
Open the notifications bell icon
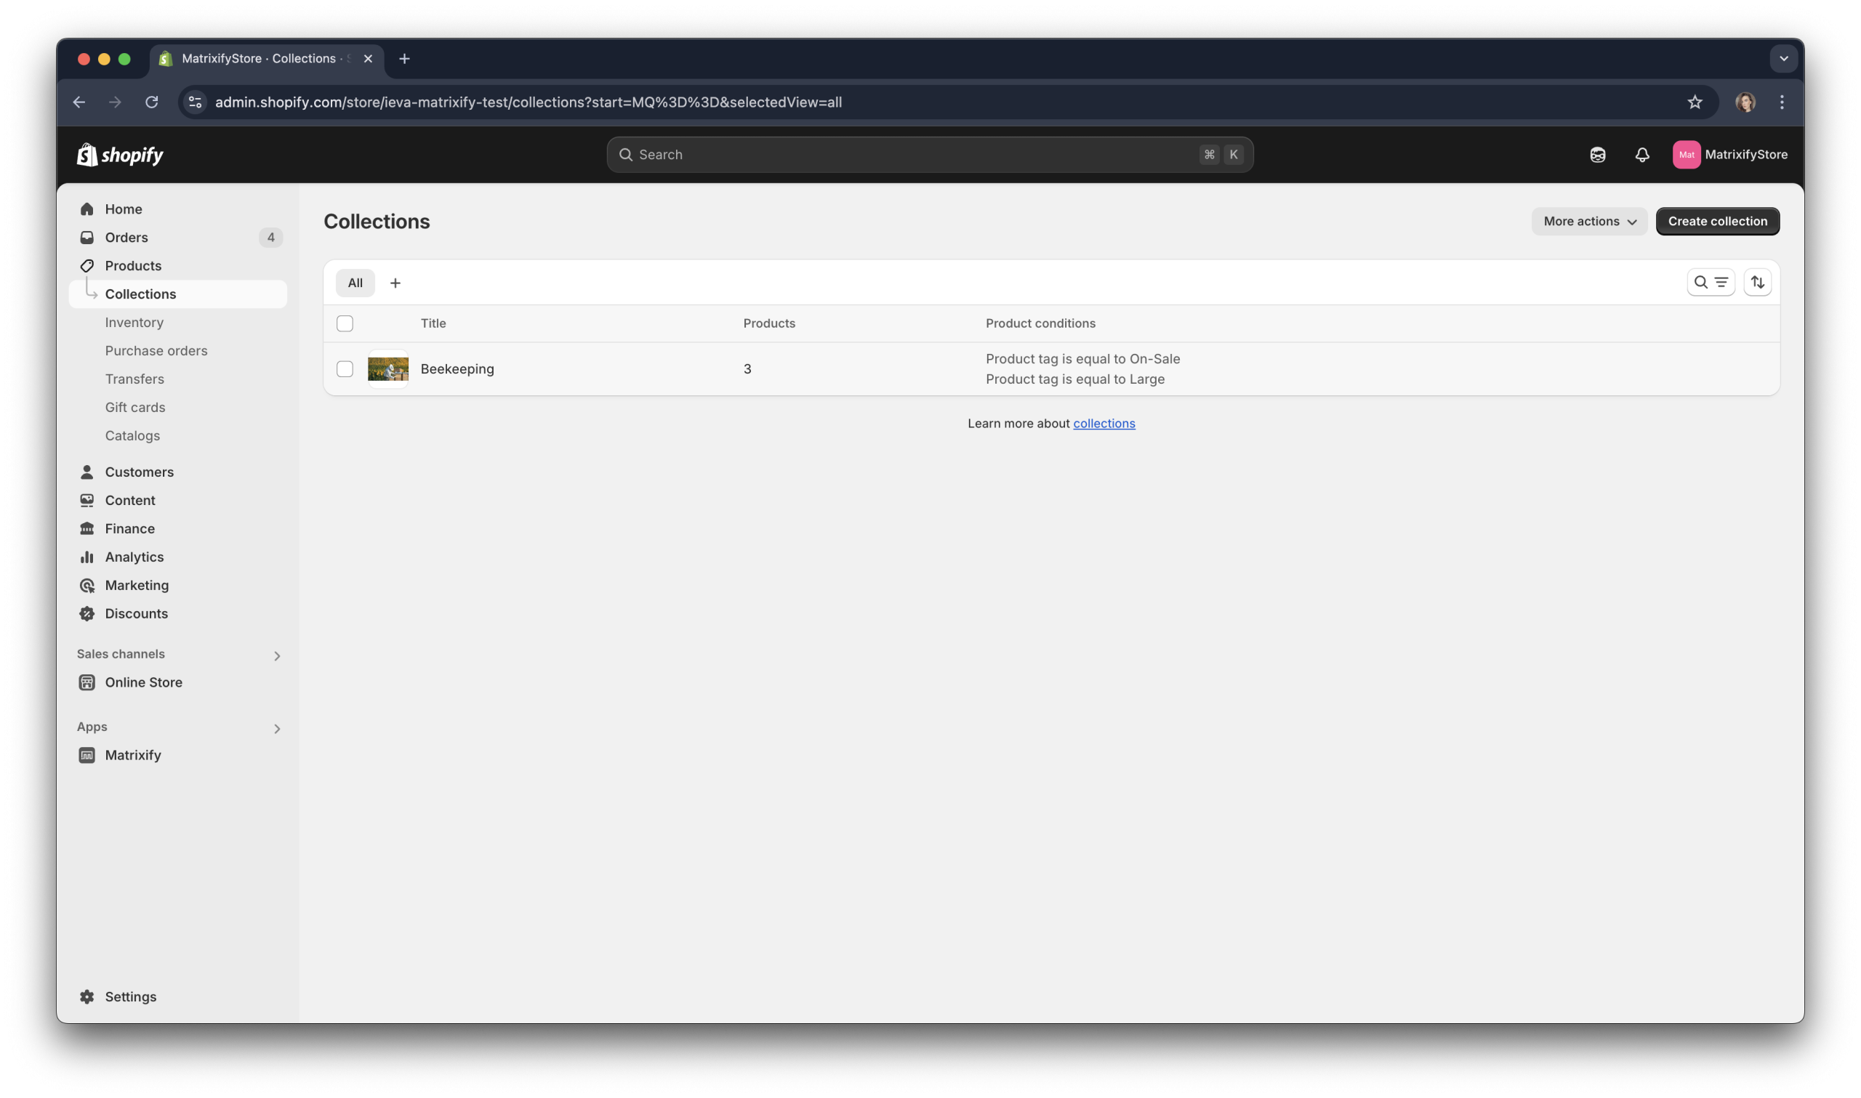pyautogui.click(x=1641, y=155)
